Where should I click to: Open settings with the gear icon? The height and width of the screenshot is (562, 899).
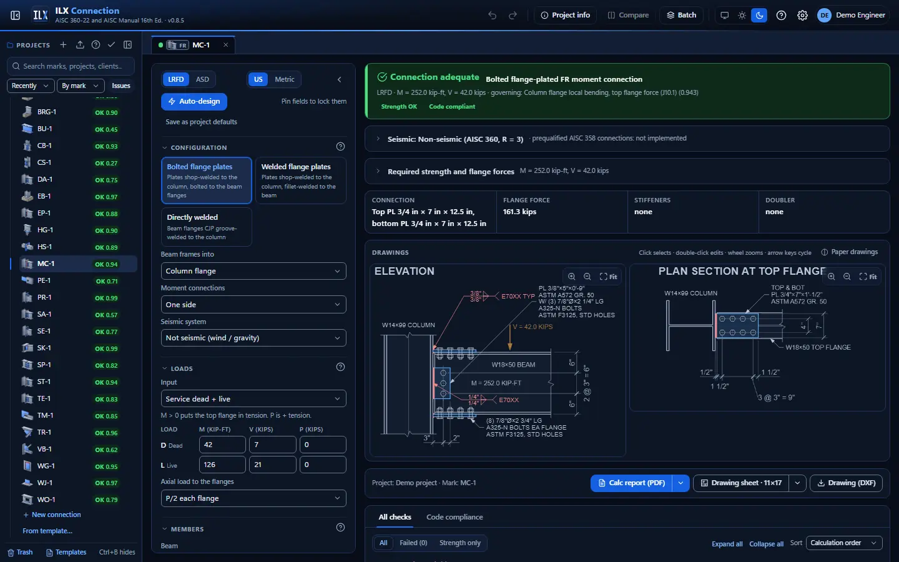(803, 15)
